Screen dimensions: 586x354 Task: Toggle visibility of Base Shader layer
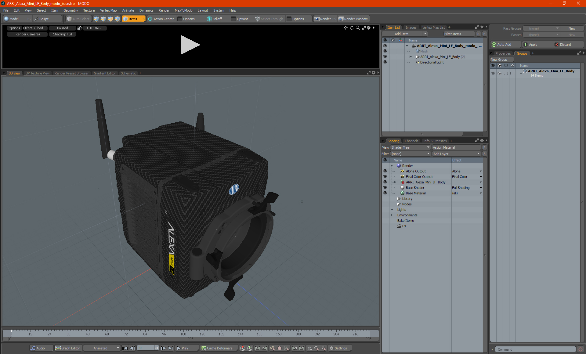[x=385, y=187]
